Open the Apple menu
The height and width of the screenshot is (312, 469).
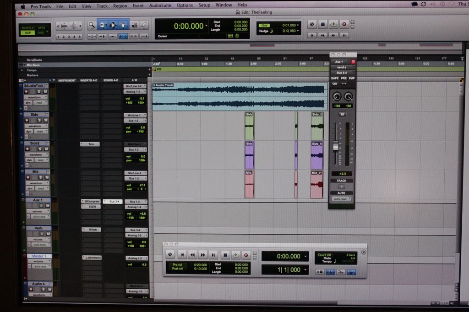[23, 6]
